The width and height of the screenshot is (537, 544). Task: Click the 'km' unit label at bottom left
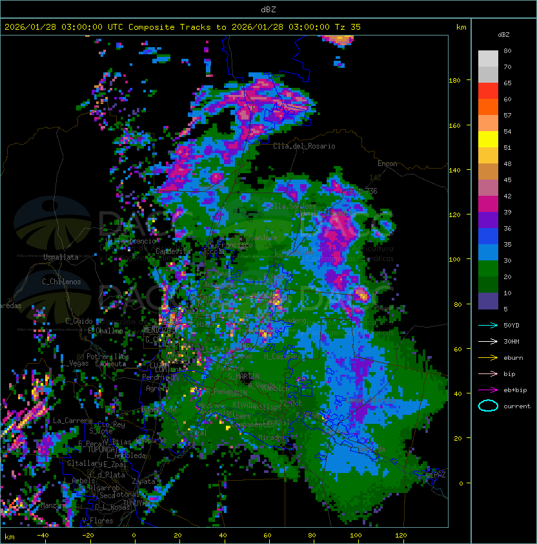coord(10,537)
